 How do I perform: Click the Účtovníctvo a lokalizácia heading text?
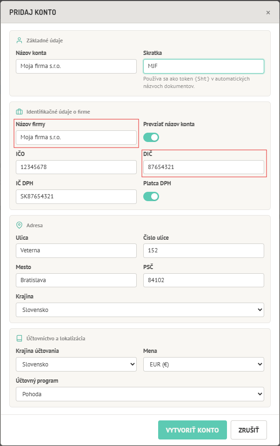point(56,338)
